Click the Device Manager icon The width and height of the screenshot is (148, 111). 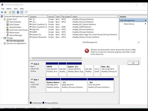coord(7,35)
